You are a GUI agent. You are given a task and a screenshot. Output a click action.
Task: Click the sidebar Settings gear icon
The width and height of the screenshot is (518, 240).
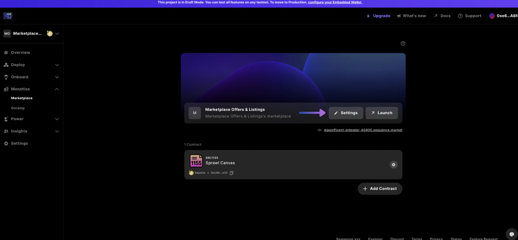pos(6,144)
